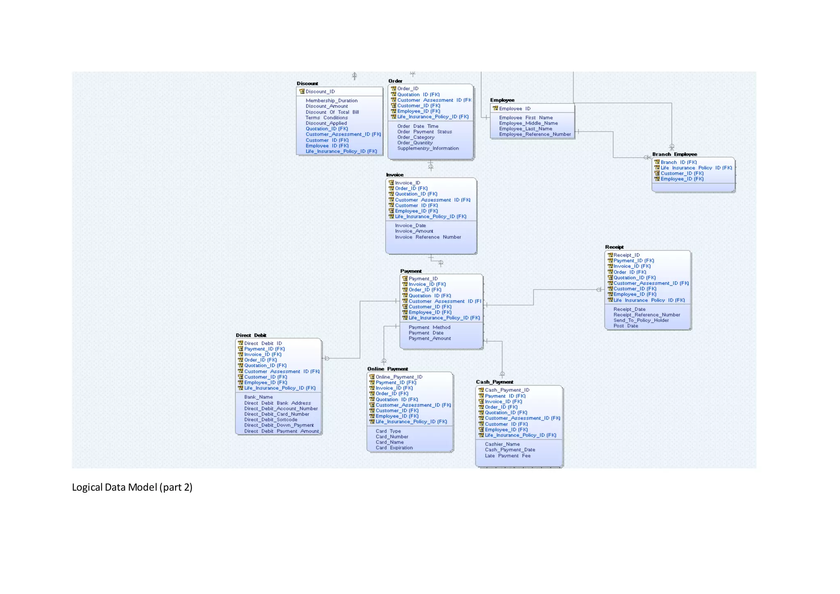Select the Payment entity title
The image size is (840, 594).
[411, 271]
